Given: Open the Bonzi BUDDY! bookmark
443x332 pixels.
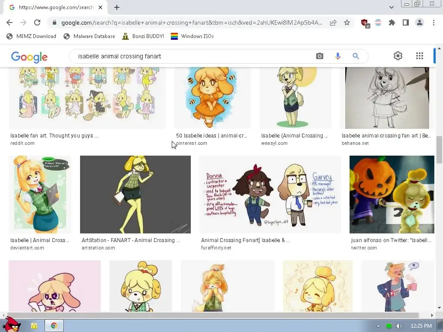Looking at the screenshot, I should click(x=143, y=36).
